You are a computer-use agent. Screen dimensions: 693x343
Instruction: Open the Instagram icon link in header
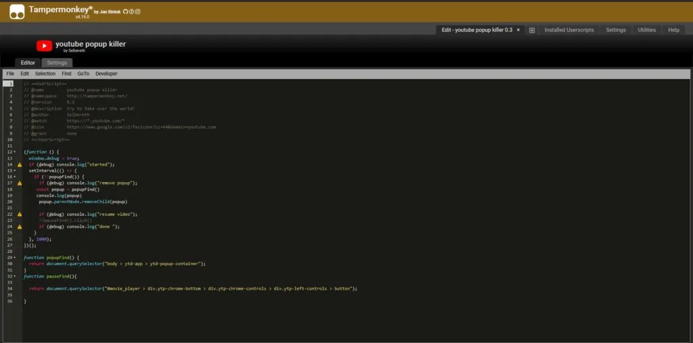point(137,12)
